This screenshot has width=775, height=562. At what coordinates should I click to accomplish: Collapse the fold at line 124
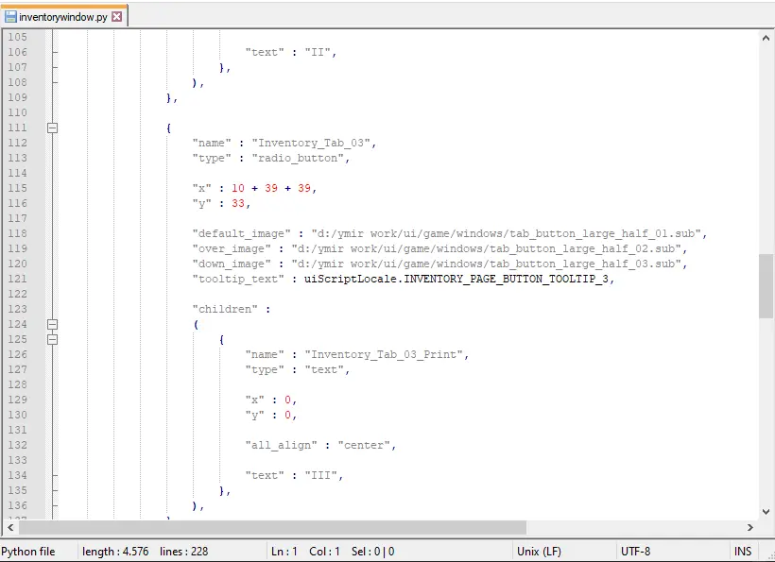click(x=52, y=325)
